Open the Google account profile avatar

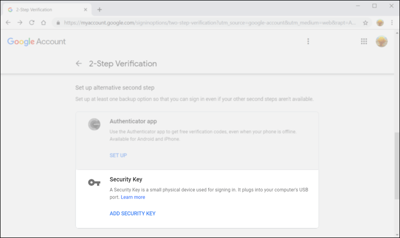coord(381,41)
